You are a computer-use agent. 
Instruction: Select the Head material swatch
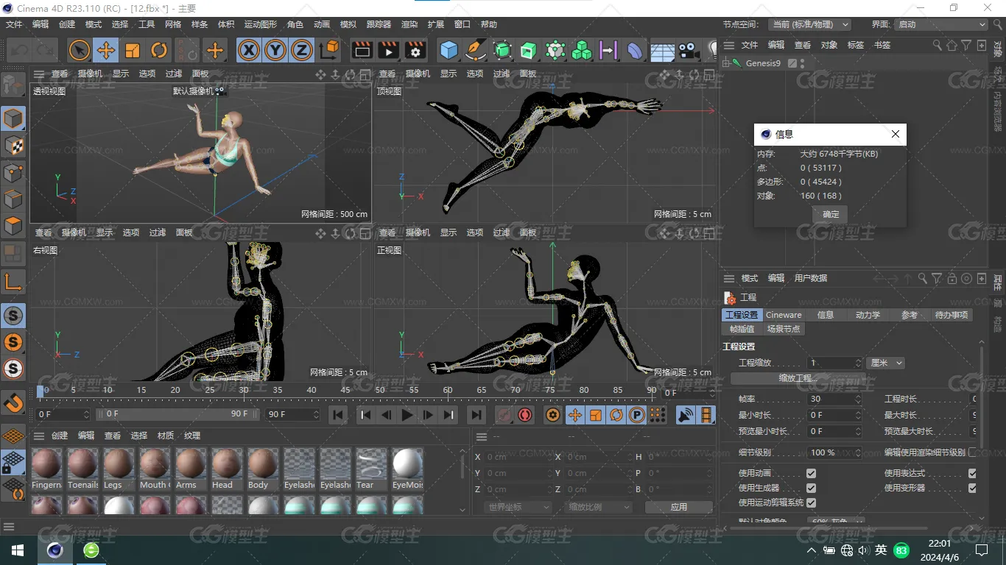click(x=227, y=469)
